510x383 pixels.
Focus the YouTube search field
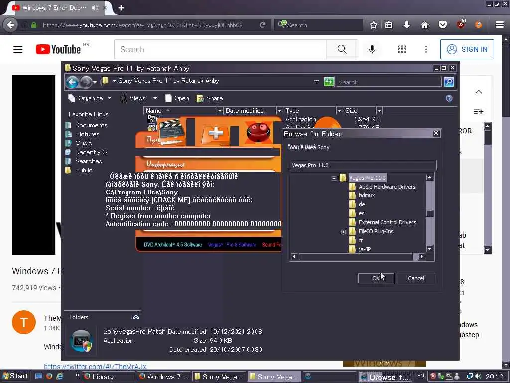[x=220, y=49]
